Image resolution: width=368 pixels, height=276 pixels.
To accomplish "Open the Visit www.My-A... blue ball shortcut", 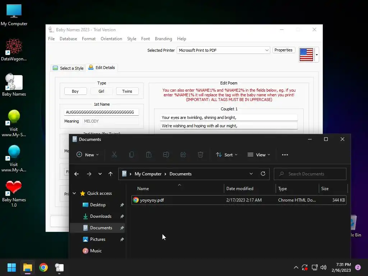I will pyautogui.click(x=14, y=158).
